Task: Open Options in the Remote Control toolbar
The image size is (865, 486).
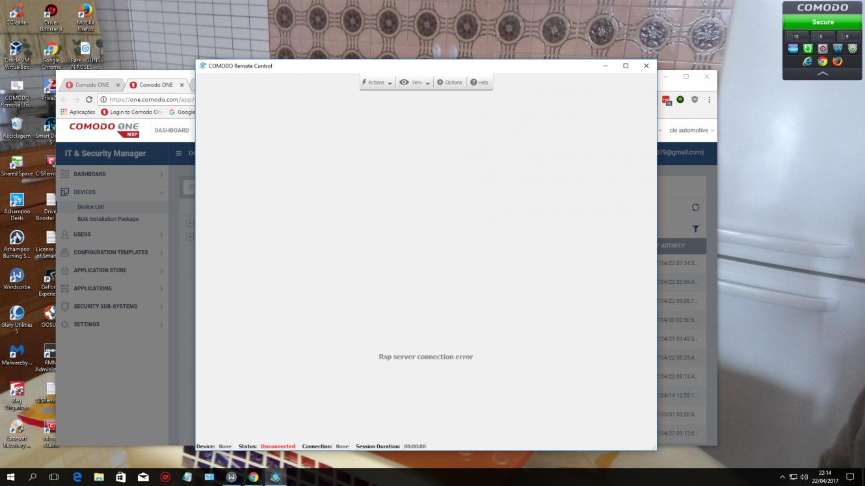Action: pyautogui.click(x=449, y=83)
